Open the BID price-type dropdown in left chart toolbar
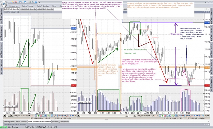Image resolution: width=213 pixels, height=129 pixels. (x=28, y=116)
